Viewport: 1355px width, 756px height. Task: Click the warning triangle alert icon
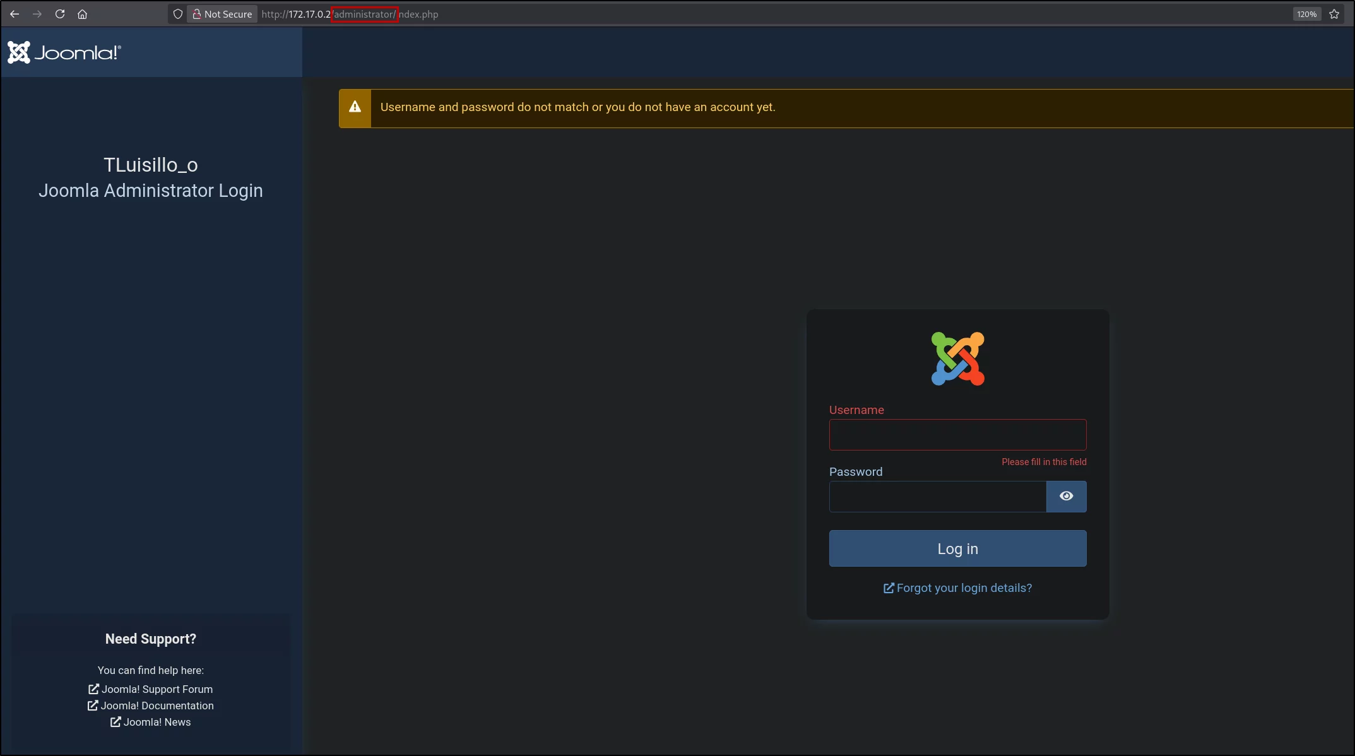(355, 107)
